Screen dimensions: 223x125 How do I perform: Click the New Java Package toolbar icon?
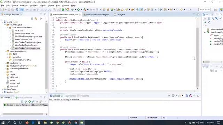coord(108,10)
